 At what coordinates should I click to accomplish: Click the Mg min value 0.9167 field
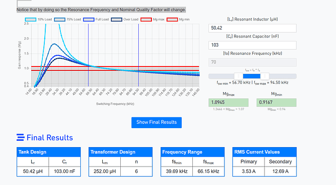point(277,102)
